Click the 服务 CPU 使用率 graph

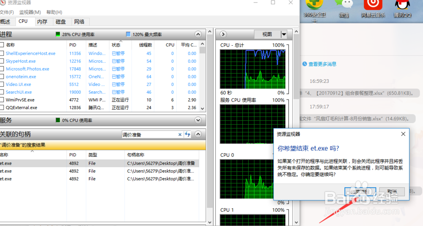(253, 124)
